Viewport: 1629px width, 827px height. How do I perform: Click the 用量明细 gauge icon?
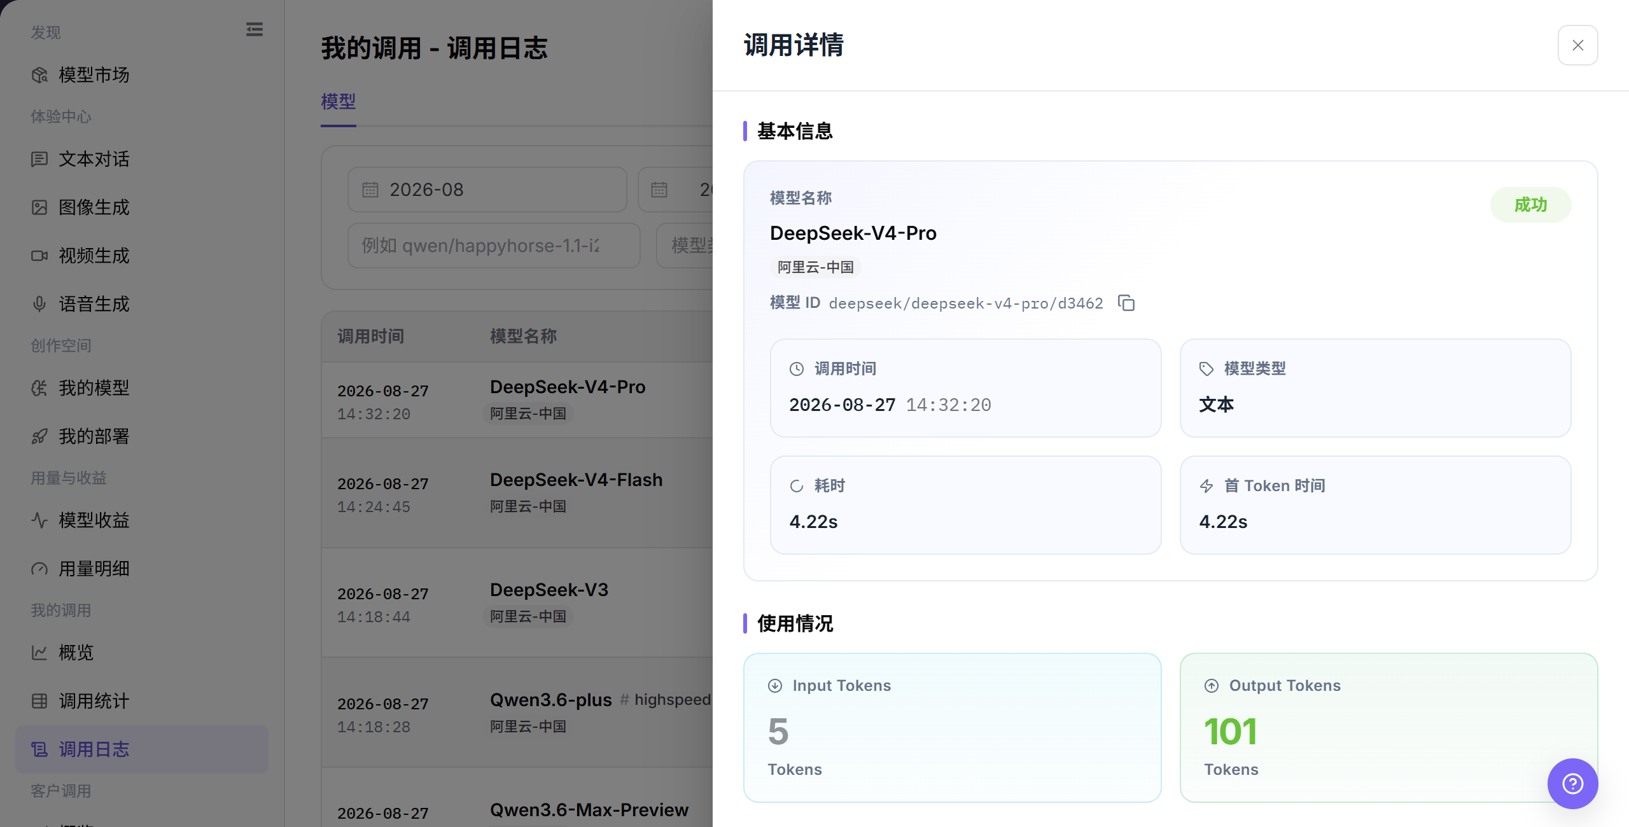pos(39,569)
